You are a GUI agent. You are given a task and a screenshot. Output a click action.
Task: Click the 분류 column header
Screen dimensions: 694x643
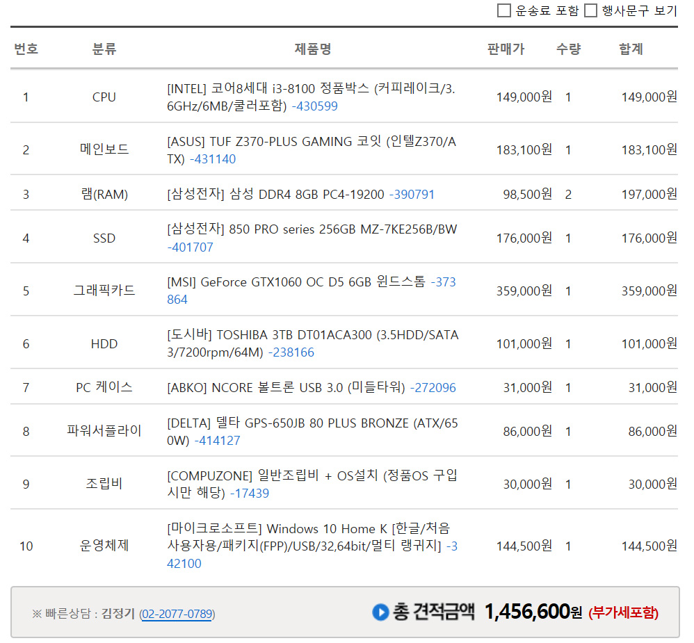(x=104, y=49)
